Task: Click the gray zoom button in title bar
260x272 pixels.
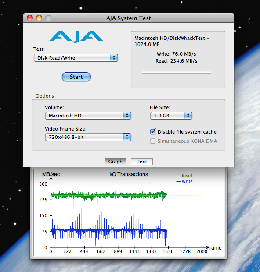Action: click(48, 18)
